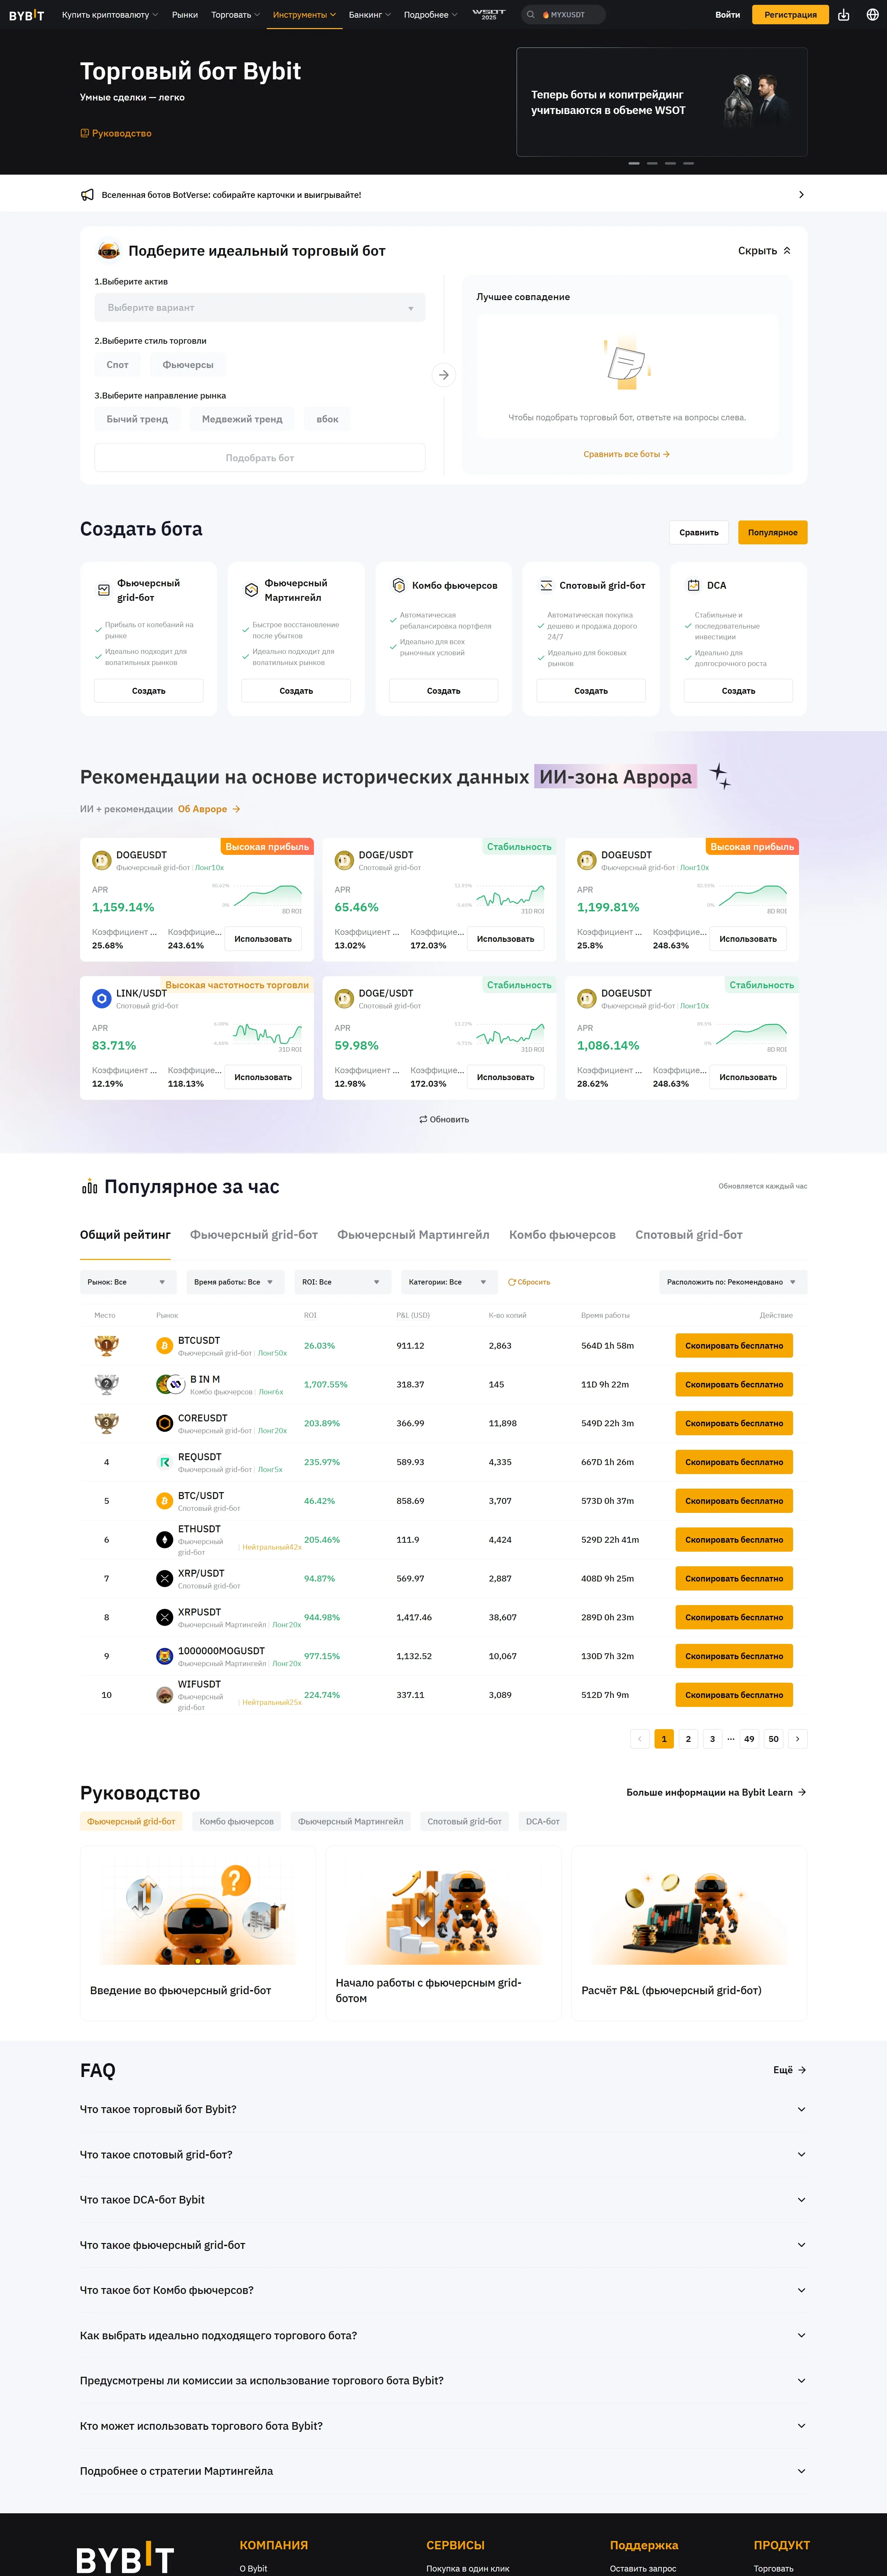This screenshot has height=2576, width=887.
Task: Select Спот trading style option
Action: [118, 365]
